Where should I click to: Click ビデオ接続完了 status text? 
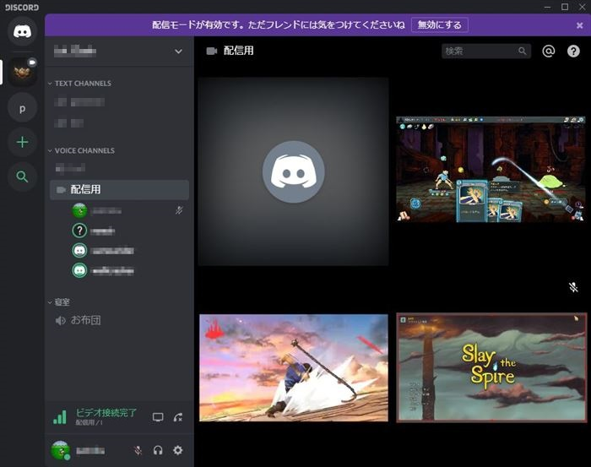point(106,412)
